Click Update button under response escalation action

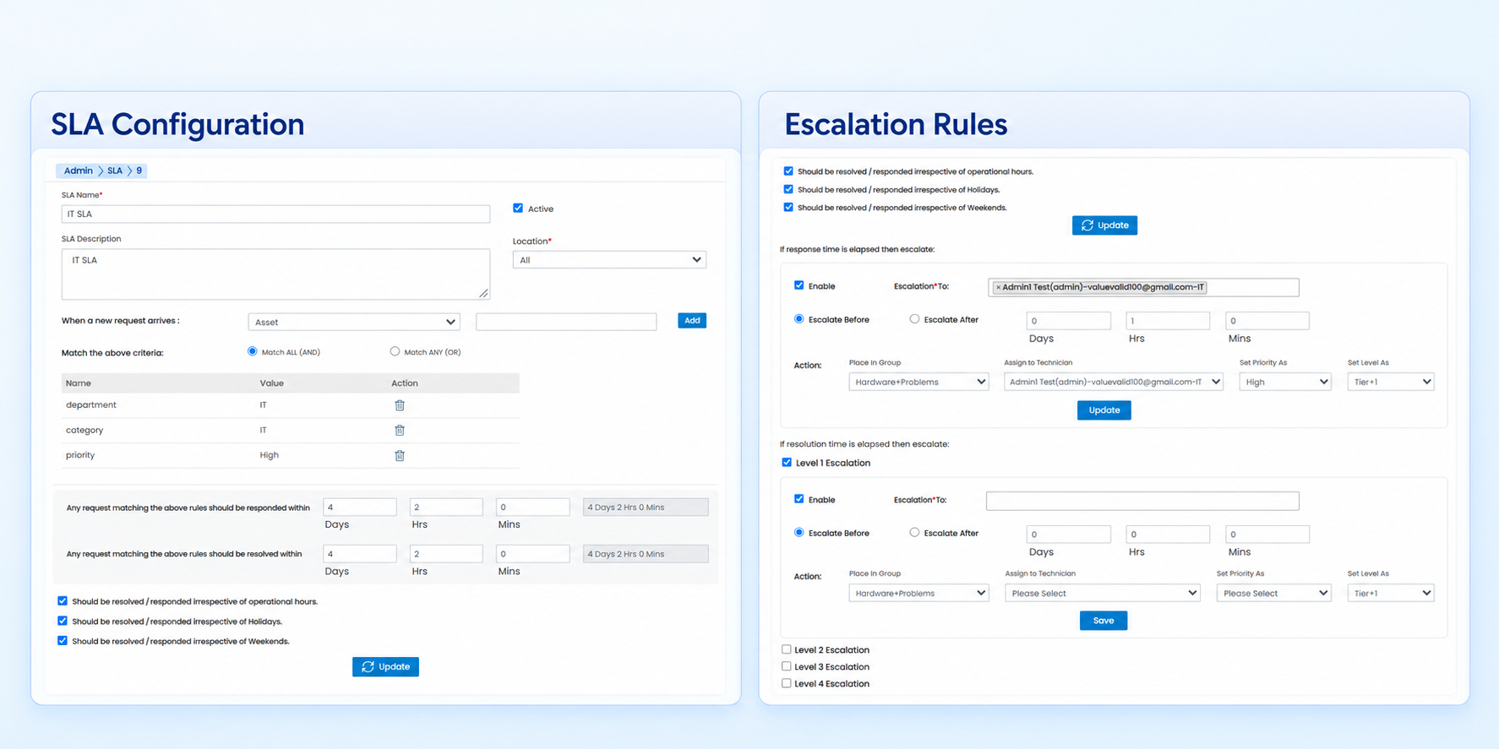pyautogui.click(x=1104, y=410)
